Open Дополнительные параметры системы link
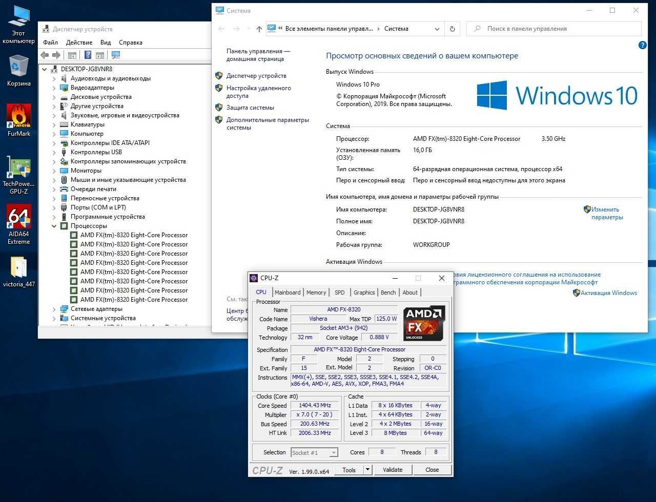Image resolution: width=656 pixels, height=502 pixels. coord(268,123)
